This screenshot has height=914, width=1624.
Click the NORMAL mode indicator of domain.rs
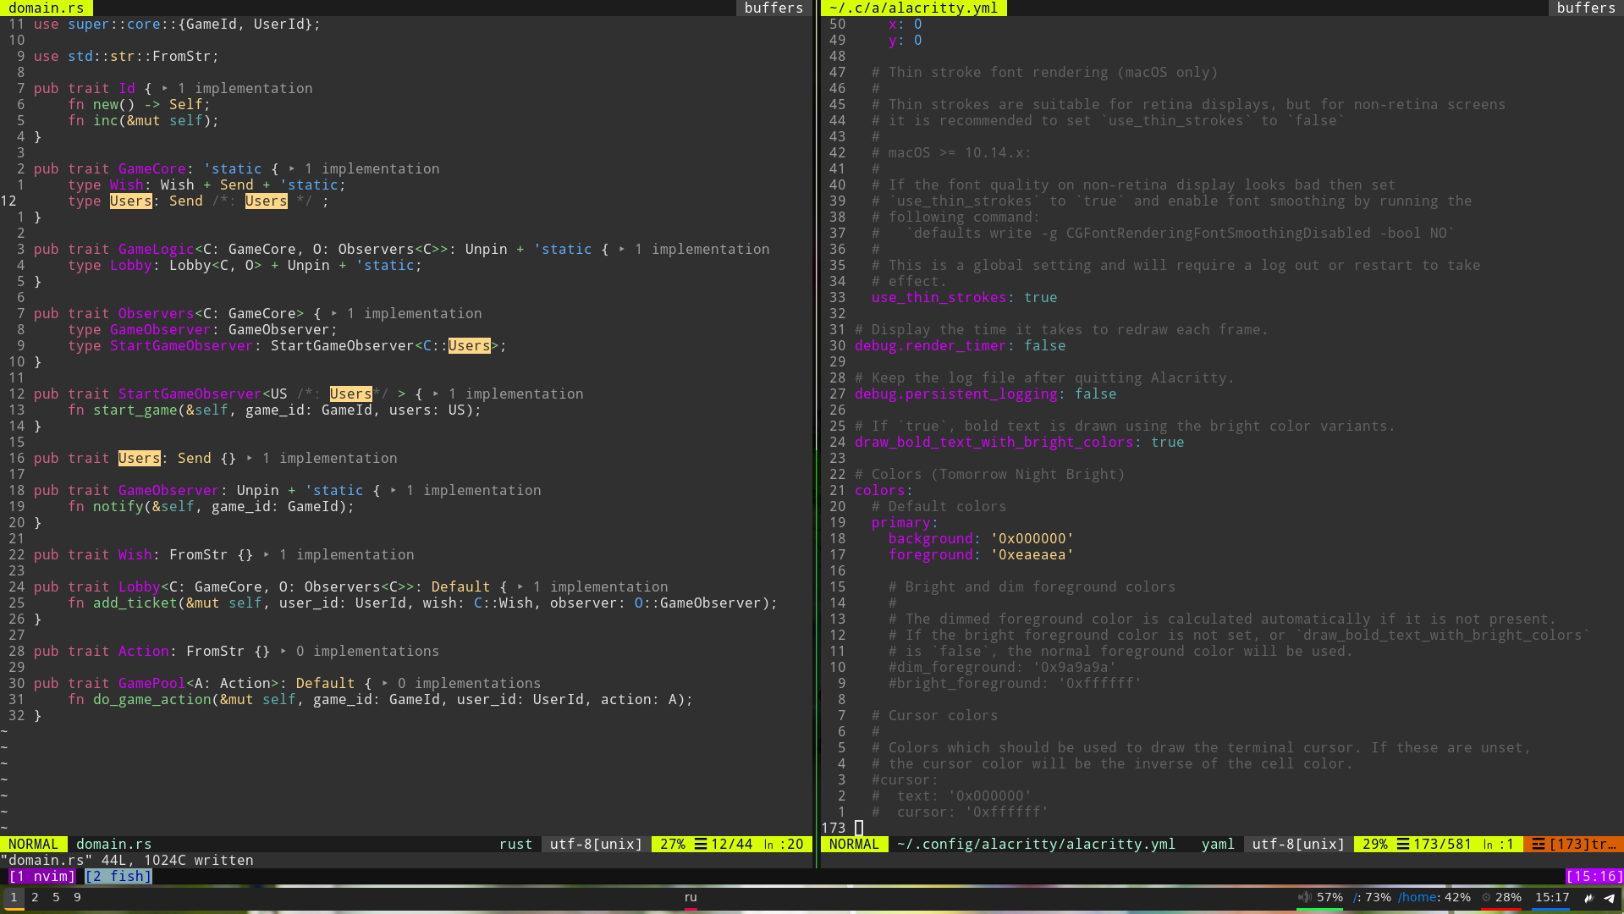click(x=34, y=844)
